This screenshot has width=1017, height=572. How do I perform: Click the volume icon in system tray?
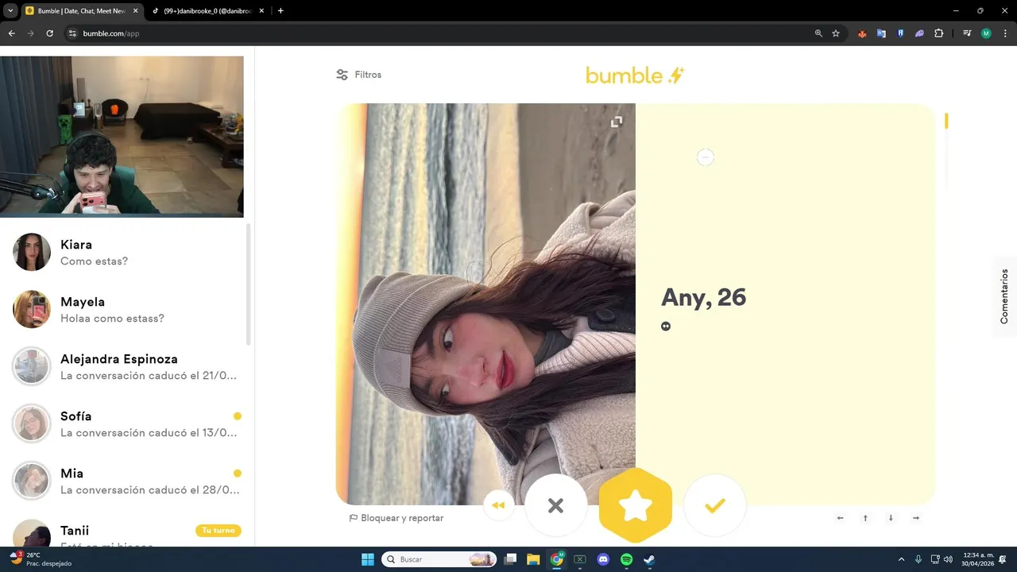[949, 559]
